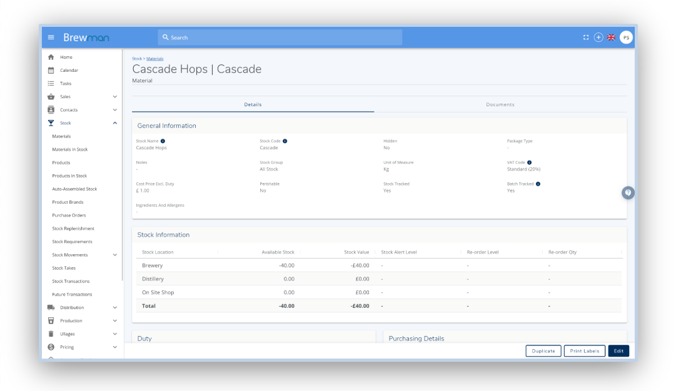681x391 pixels.
Task: Click the Pricing dollar icon
Action: (x=51, y=347)
